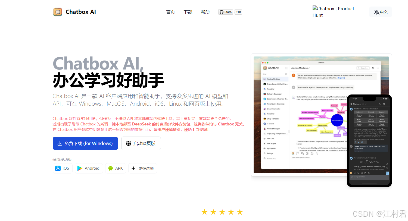
Task: Open the 中文 language selector
Action: point(381,12)
